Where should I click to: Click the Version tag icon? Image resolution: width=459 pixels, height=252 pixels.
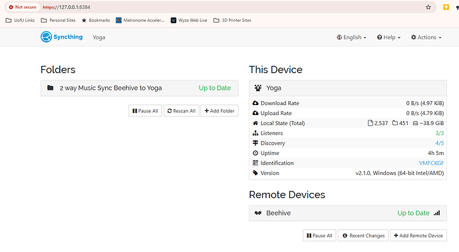coord(255,173)
